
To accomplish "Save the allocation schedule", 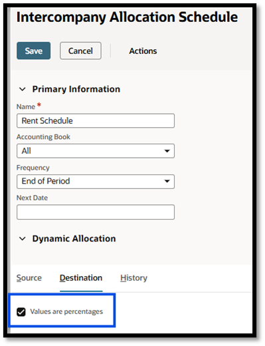I will click(33, 51).
